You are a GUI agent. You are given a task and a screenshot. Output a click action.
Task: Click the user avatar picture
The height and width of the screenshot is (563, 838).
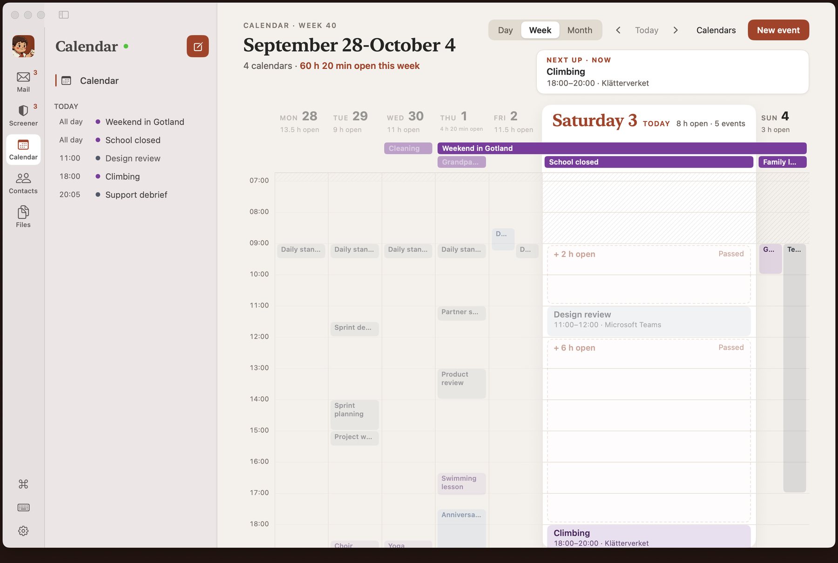coord(23,46)
